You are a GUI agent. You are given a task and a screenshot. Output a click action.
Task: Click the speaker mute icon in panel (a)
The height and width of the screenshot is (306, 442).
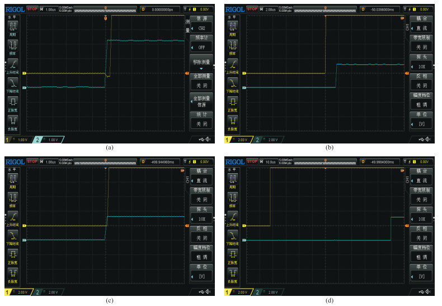coord(209,139)
